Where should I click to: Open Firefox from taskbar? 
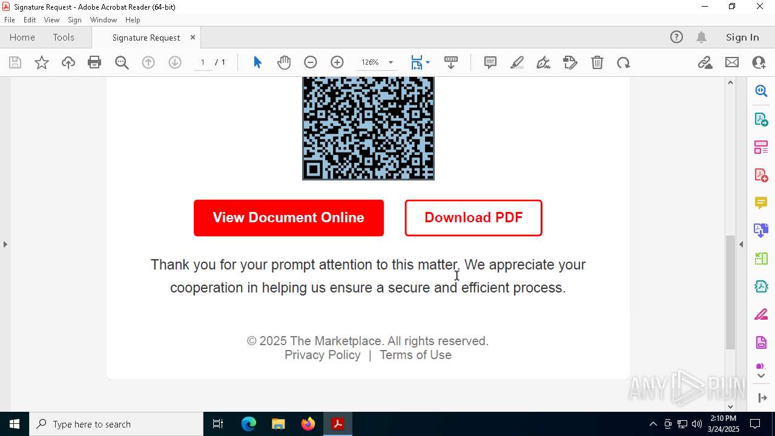pyautogui.click(x=308, y=424)
